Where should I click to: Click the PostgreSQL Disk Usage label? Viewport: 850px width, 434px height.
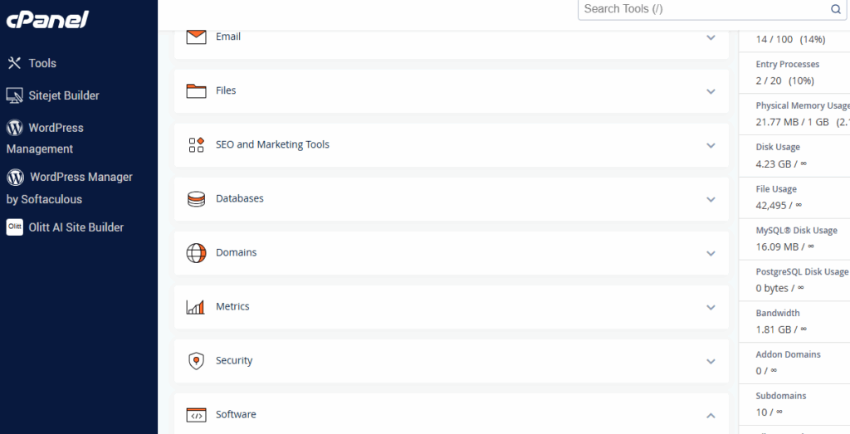click(x=803, y=271)
